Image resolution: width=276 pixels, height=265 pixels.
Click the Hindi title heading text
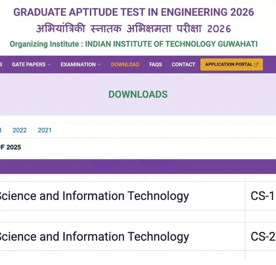134,29
